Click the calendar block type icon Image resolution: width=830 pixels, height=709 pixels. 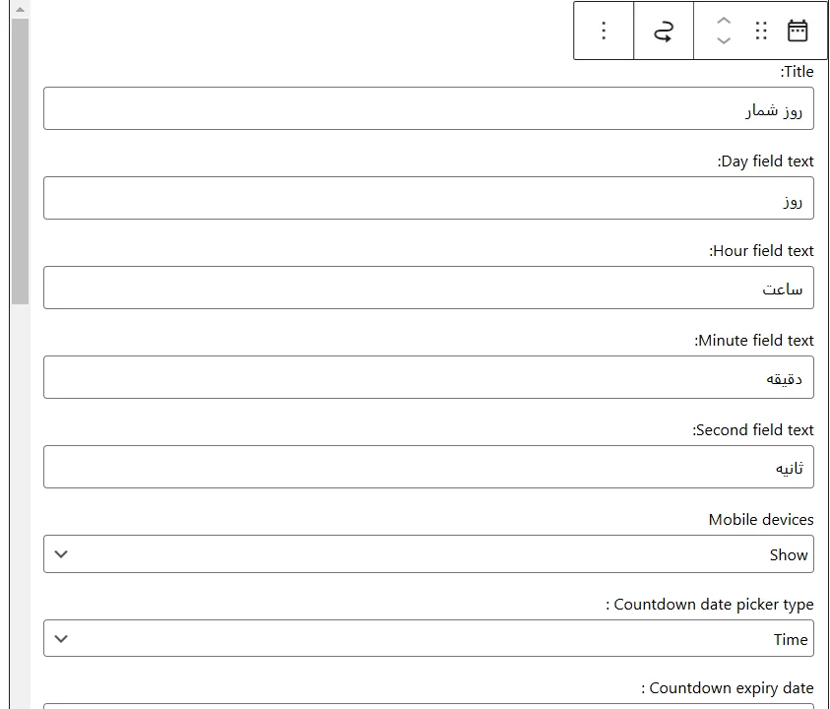[x=798, y=31]
